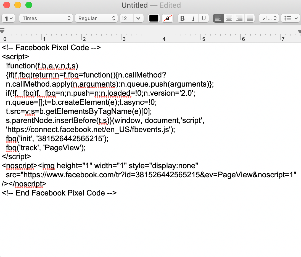
Task: Click the 'Facebook Pixel Code' comment line
Action: (51, 47)
